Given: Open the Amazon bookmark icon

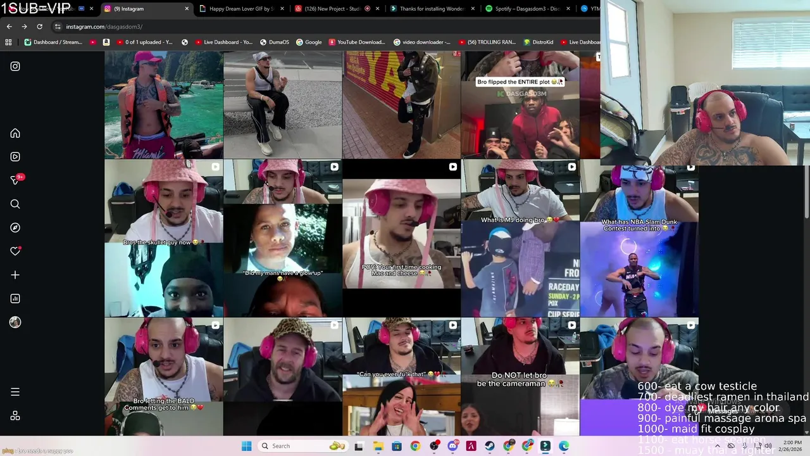Looking at the screenshot, I should tap(106, 42).
